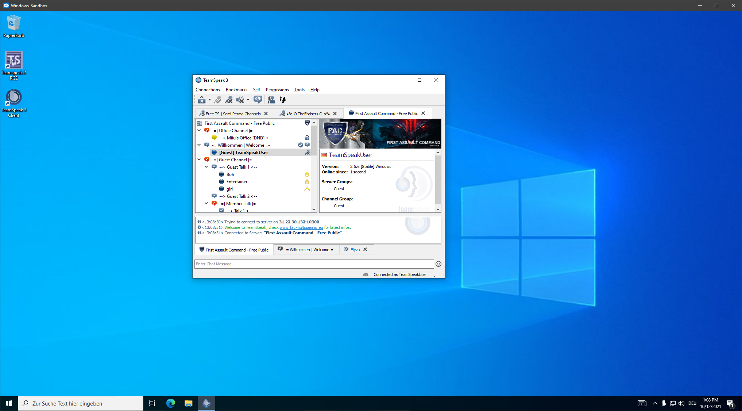Screen dimensions: 742x411
Task: Click the Enter Chat Message field
Action: point(314,264)
